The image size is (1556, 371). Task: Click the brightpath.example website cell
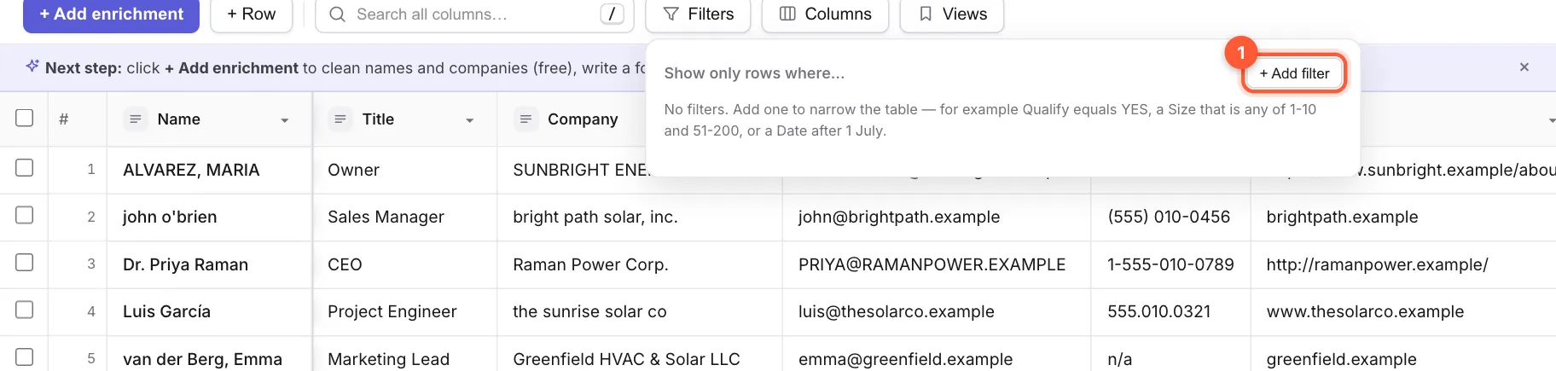pyautogui.click(x=1403, y=217)
